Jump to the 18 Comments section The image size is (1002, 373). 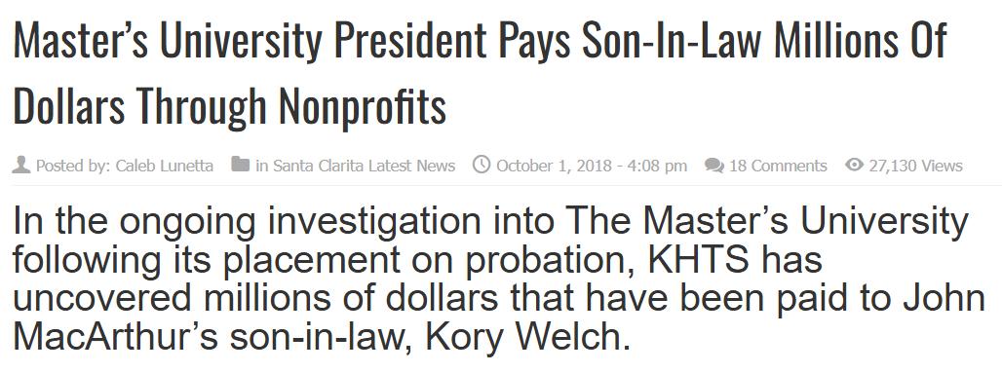click(778, 167)
